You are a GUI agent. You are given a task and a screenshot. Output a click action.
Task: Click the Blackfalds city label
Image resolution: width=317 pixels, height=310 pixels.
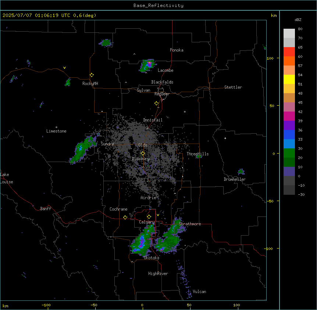coord(162,82)
